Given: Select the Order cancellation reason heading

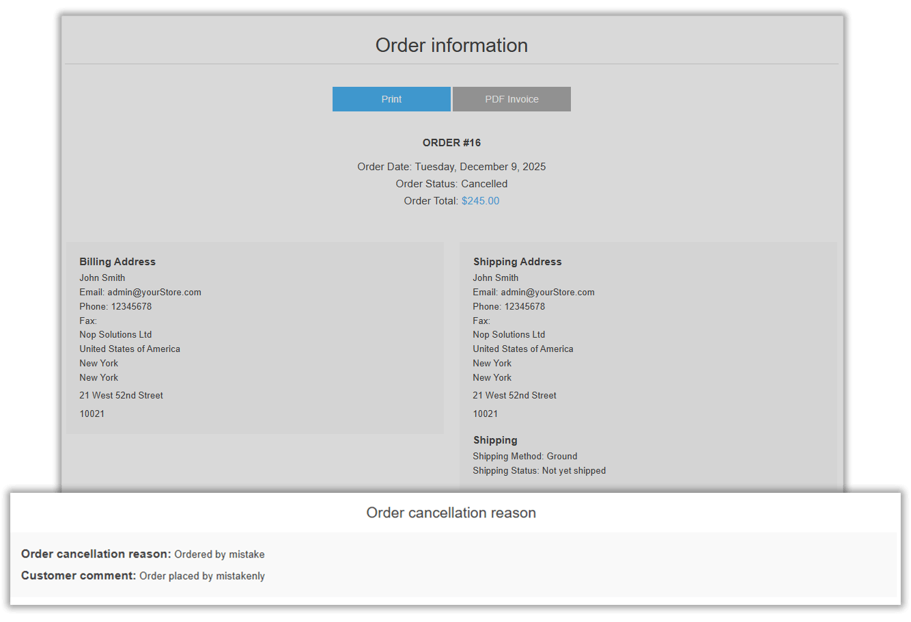Looking at the screenshot, I should point(451,513).
